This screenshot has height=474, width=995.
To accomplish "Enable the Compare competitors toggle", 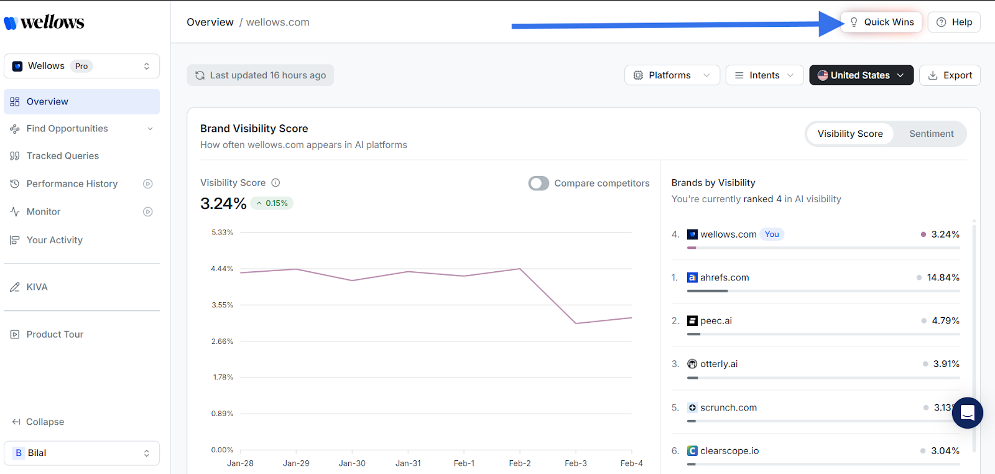I will point(539,184).
